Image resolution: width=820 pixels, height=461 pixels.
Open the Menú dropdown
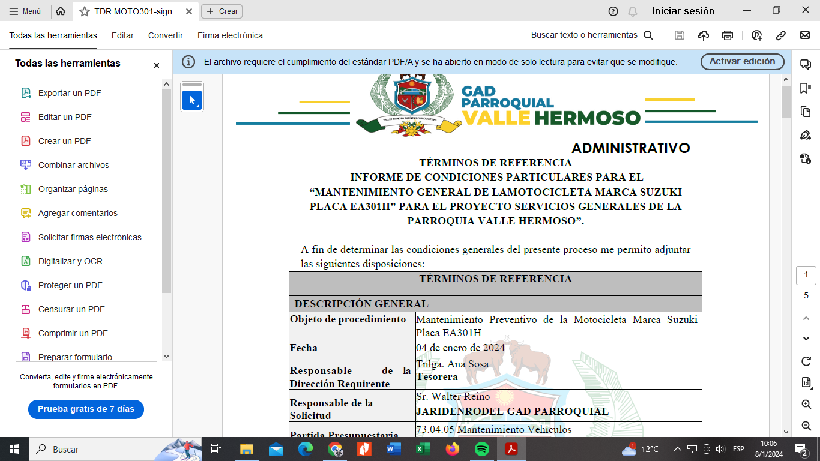click(x=25, y=11)
